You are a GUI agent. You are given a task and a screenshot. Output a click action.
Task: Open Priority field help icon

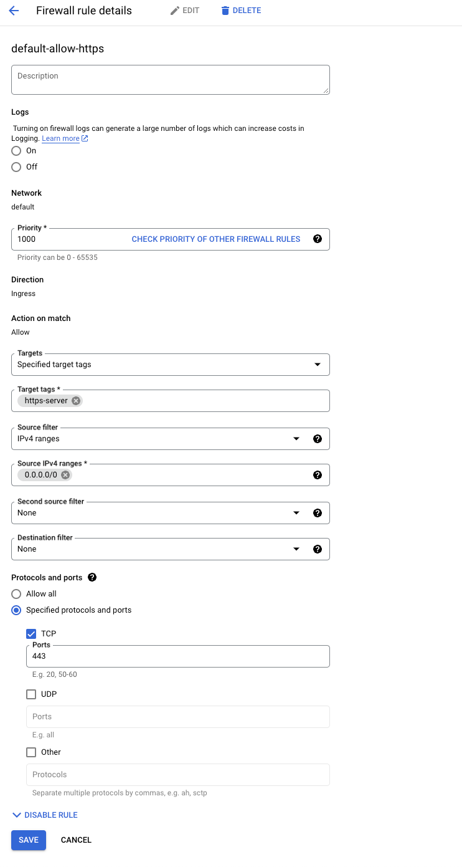(318, 239)
